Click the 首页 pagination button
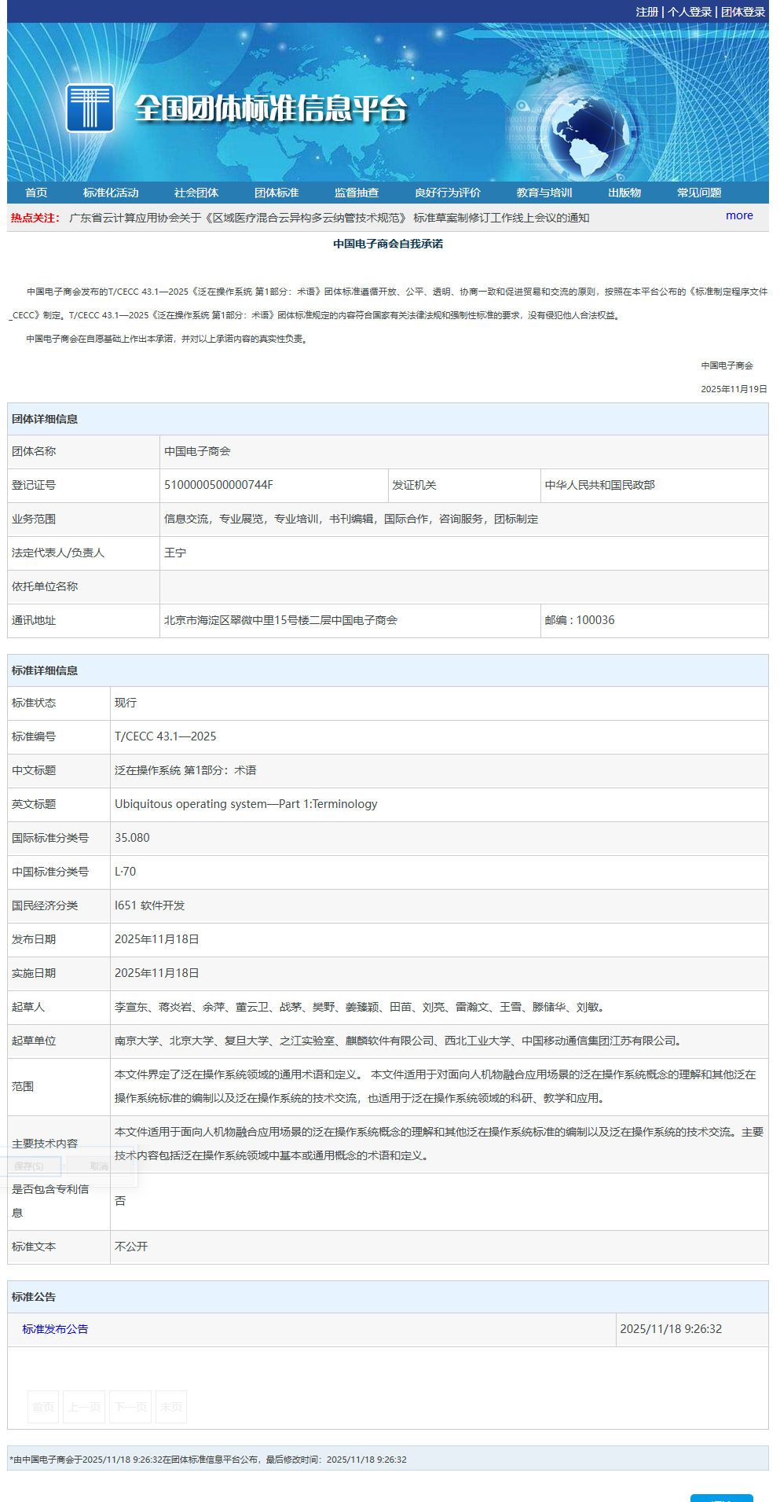780x1502 pixels. click(43, 1407)
